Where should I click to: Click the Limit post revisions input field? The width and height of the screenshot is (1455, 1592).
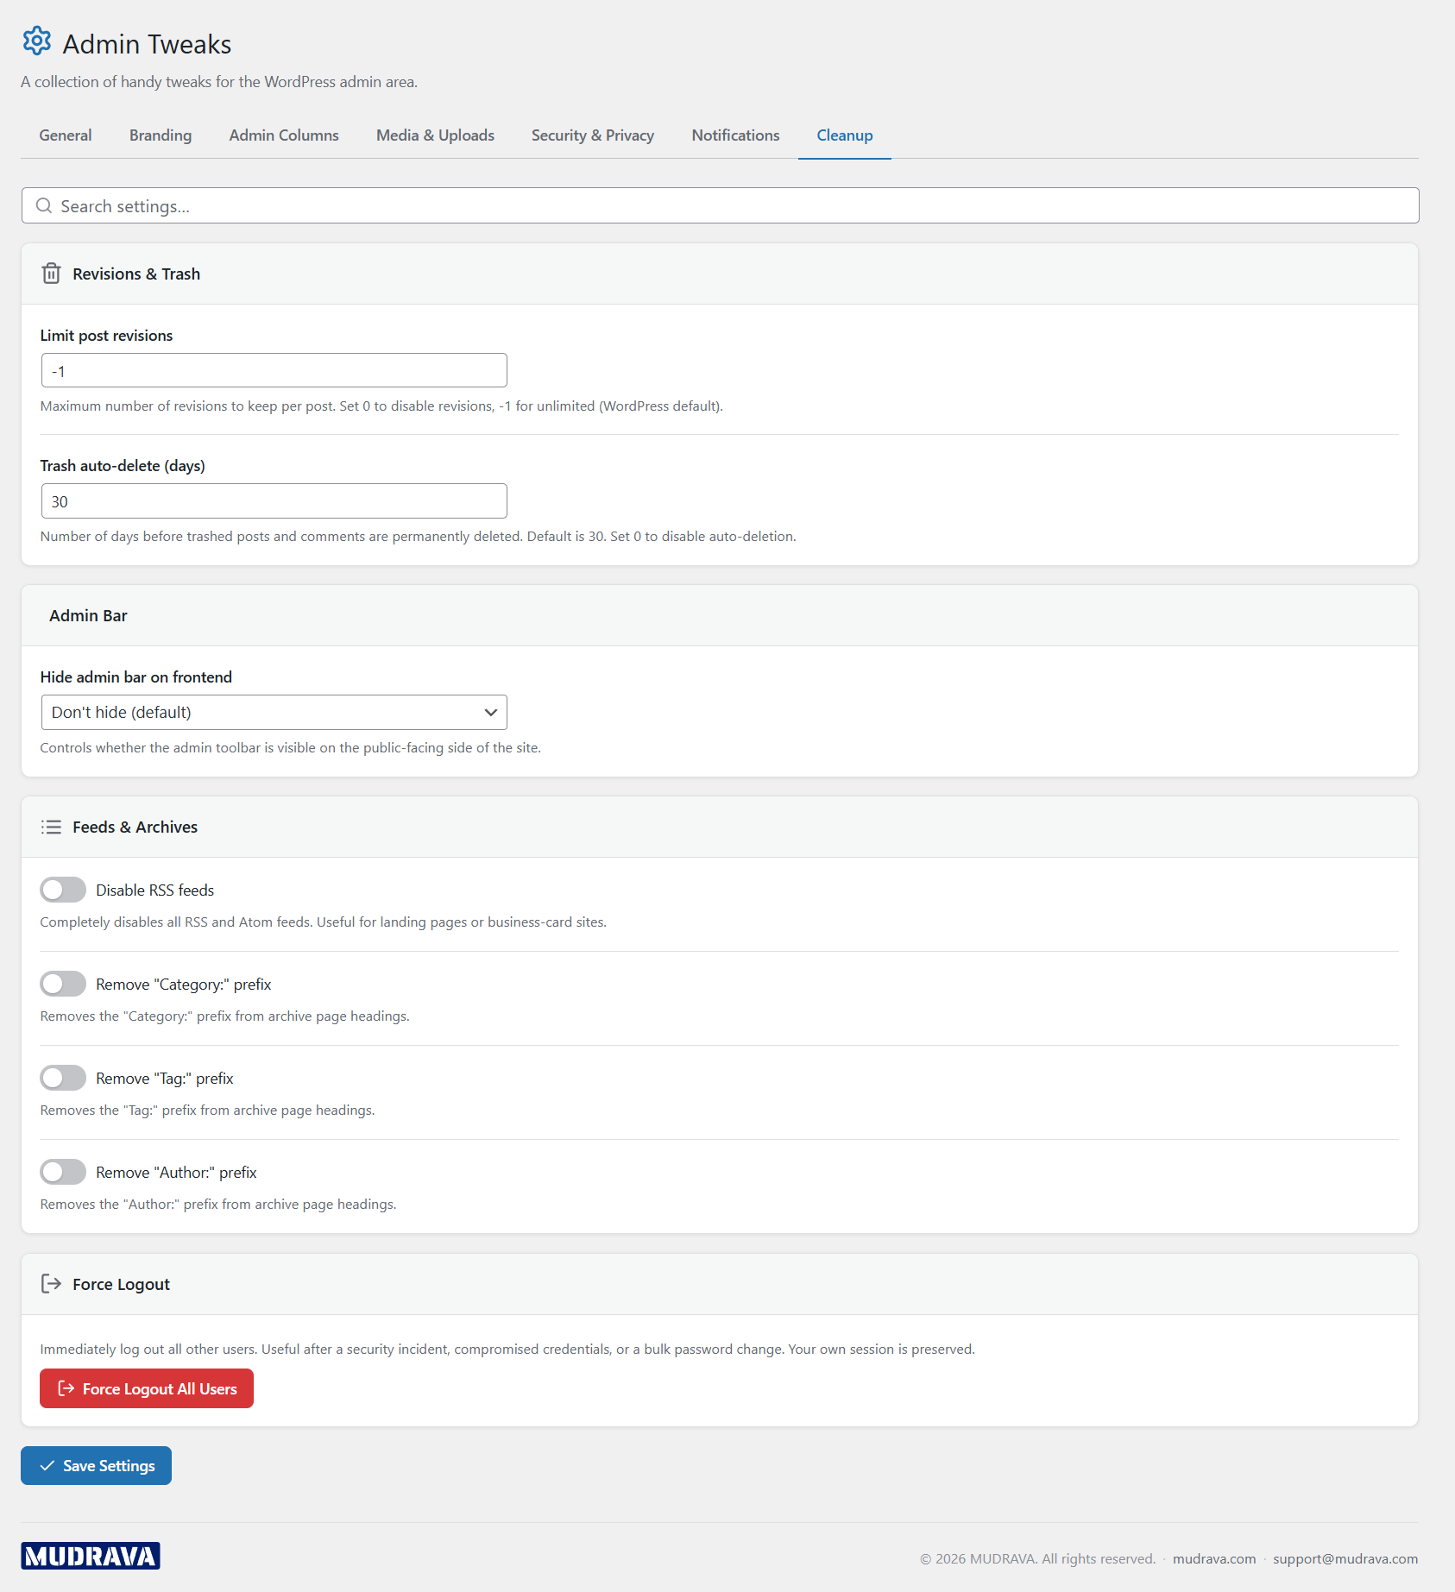coord(273,369)
